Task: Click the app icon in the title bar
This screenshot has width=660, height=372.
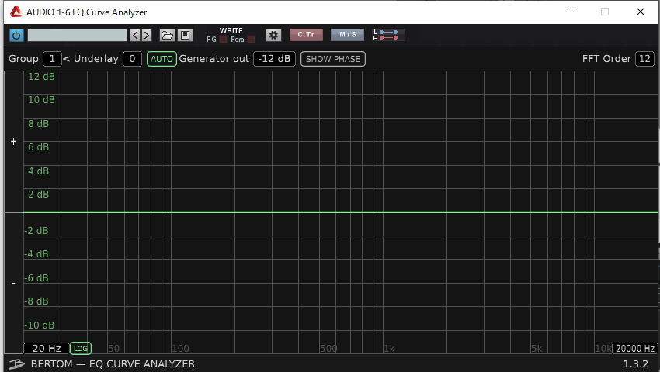Action: (x=16, y=12)
